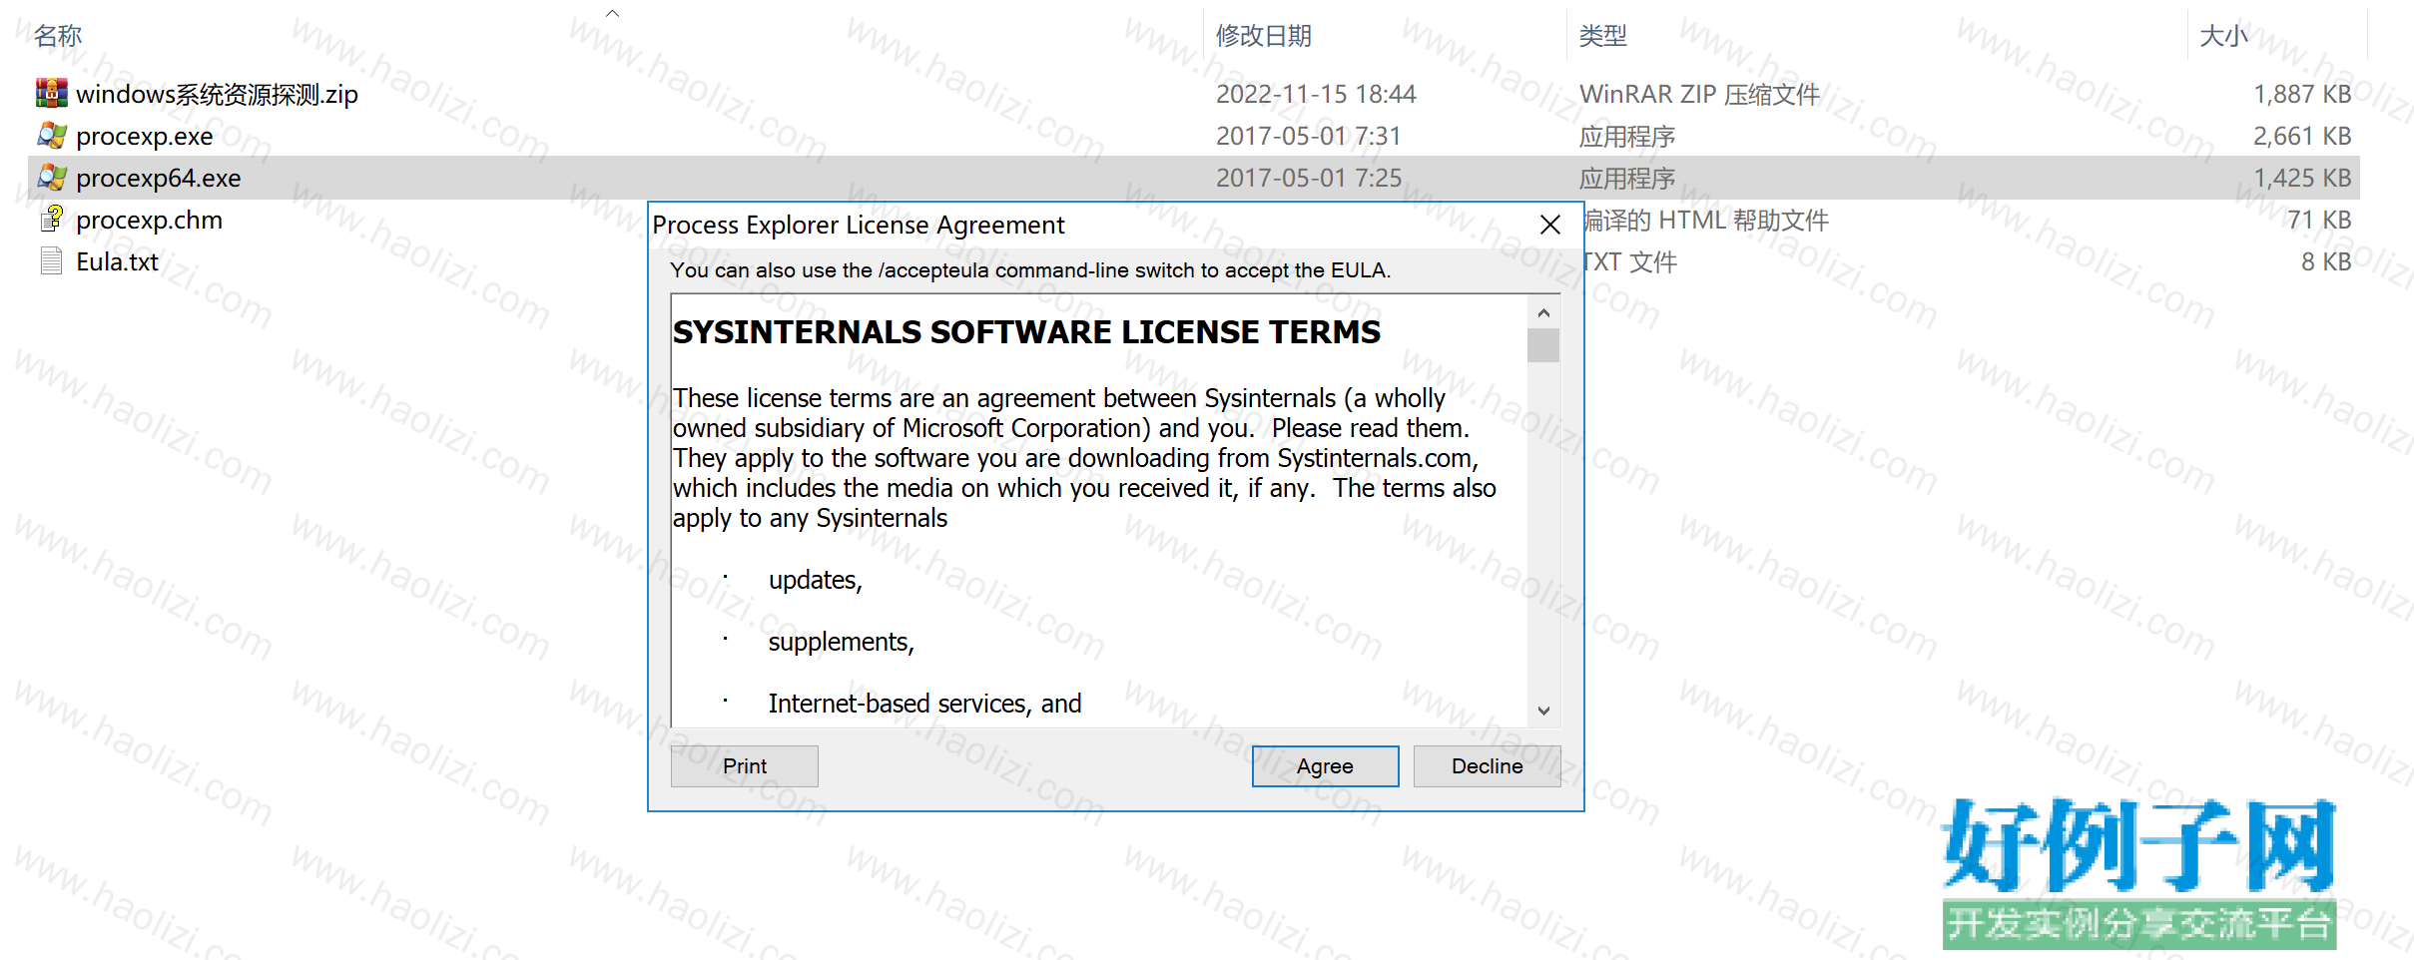This screenshot has width=2414, height=960.
Task: Click the TXT 文件 type cell
Action: pos(1631,261)
